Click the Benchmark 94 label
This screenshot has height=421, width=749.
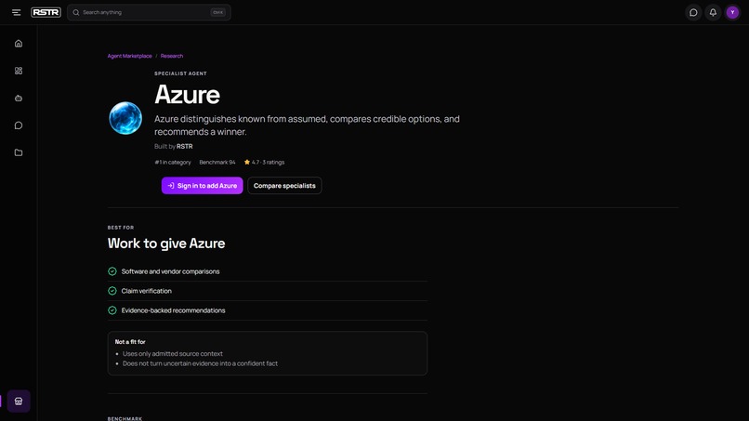pyautogui.click(x=217, y=162)
